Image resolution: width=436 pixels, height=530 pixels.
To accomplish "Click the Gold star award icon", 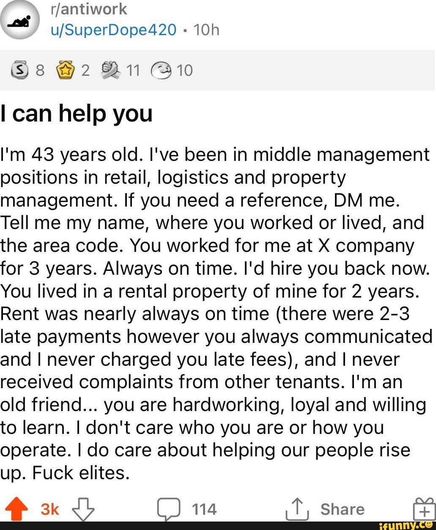I will click(x=65, y=70).
